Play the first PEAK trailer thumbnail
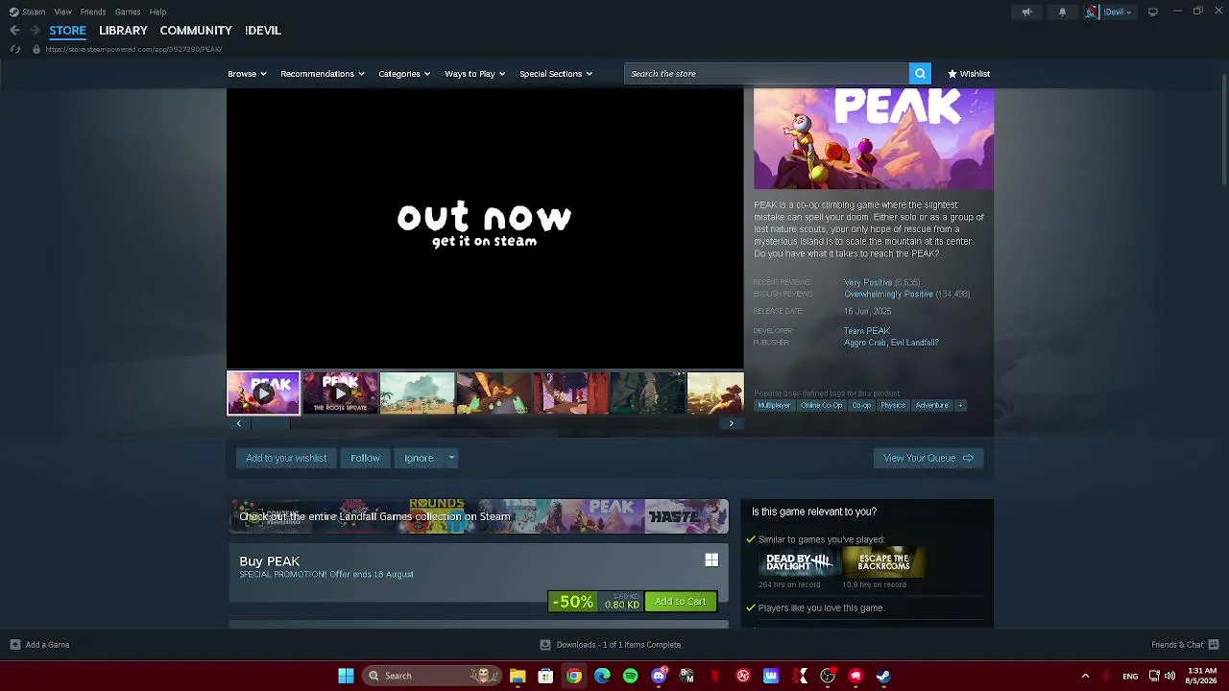Viewport: 1229px width, 691px height. [263, 393]
